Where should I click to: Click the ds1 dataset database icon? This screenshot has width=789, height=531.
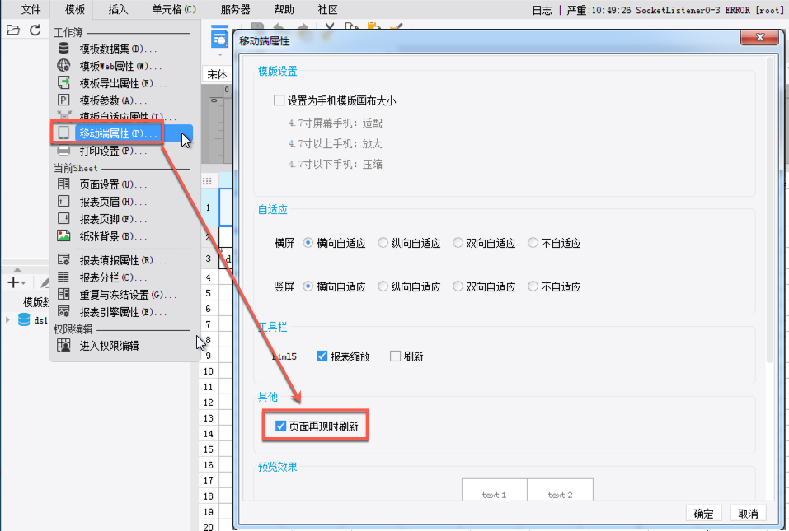coord(24,319)
